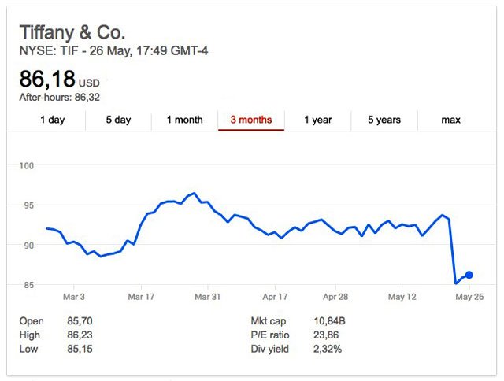504x381 pixels.
Task: Switch to the 5 day tab
Action: click(118, 120)
